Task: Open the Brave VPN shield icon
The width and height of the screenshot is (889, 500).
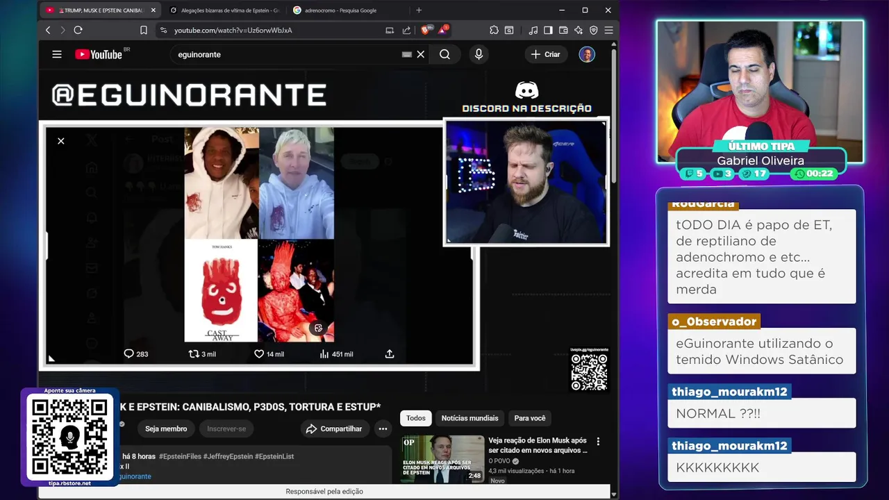Action: (594, 31)
